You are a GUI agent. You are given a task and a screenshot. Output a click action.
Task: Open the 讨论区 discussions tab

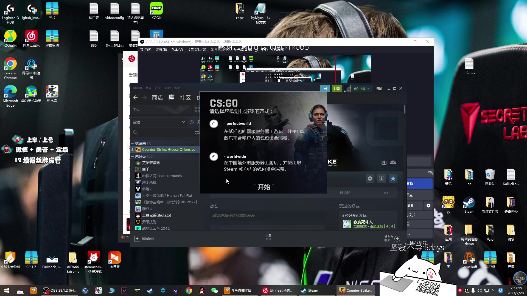(345, 193)
